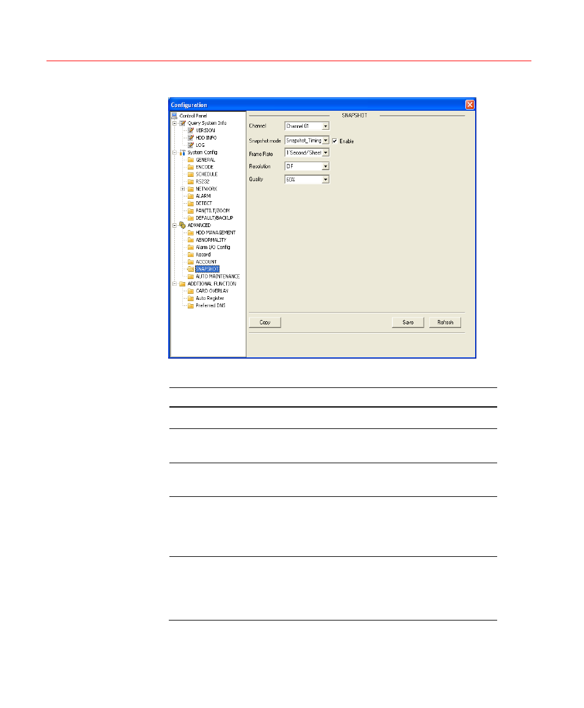The width and height of the screenshot is (584, 708).
Task: Select the ABNORMALITY tree label
Action: (x=211, y=240)
